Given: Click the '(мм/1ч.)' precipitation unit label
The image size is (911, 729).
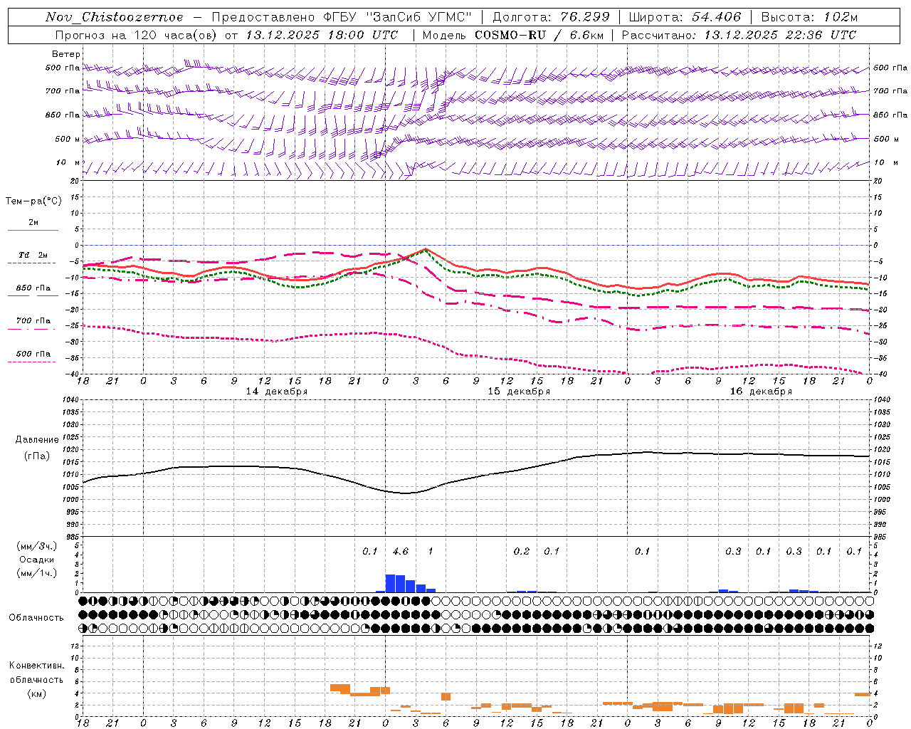Looking at the screenshot, I should pos(37,573).
